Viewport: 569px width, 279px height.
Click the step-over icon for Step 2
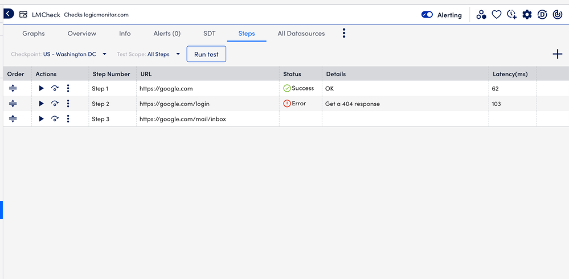(55, 104)
